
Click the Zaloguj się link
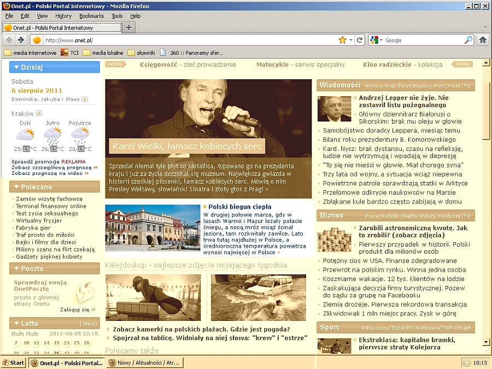pos(78,310)
